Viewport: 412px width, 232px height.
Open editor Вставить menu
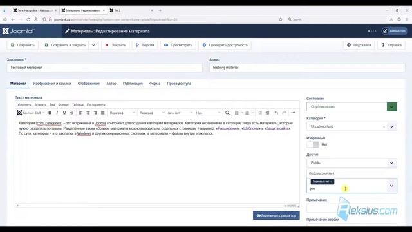[41, 104]
